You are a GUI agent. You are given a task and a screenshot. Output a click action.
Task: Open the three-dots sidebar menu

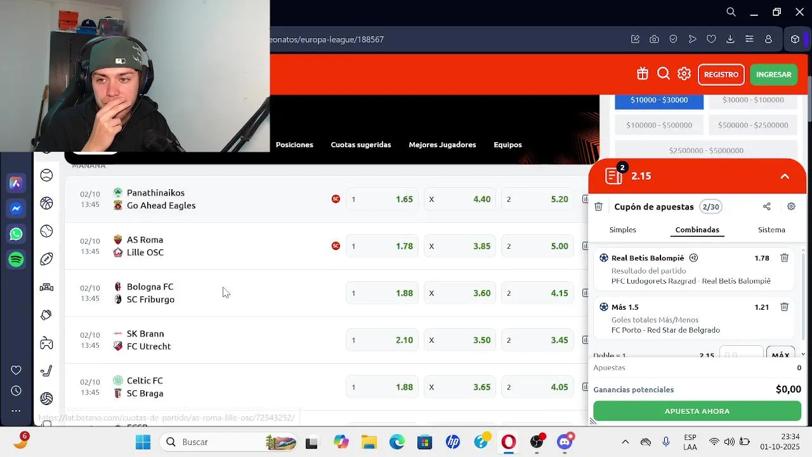(x=16, y=411)
